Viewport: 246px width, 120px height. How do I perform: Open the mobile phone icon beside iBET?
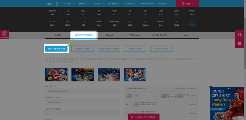point(57,4)
